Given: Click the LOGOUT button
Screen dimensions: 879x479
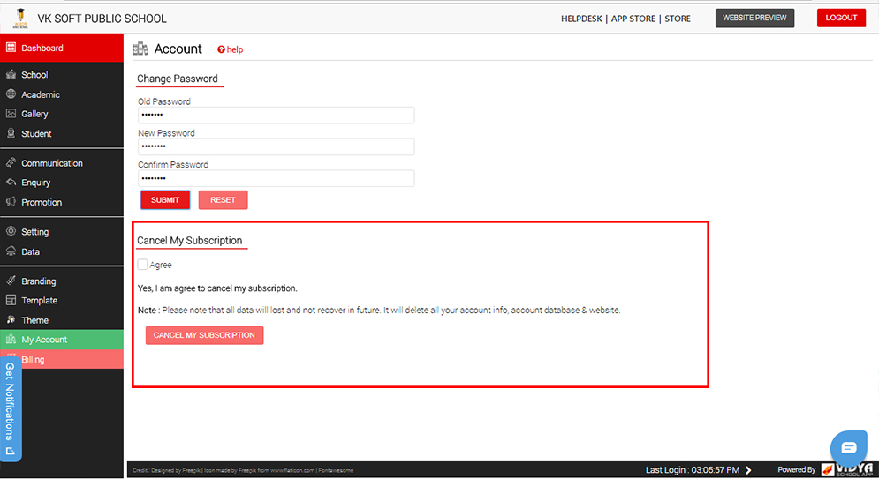Looking at the screenshot, I should point(841,18).
